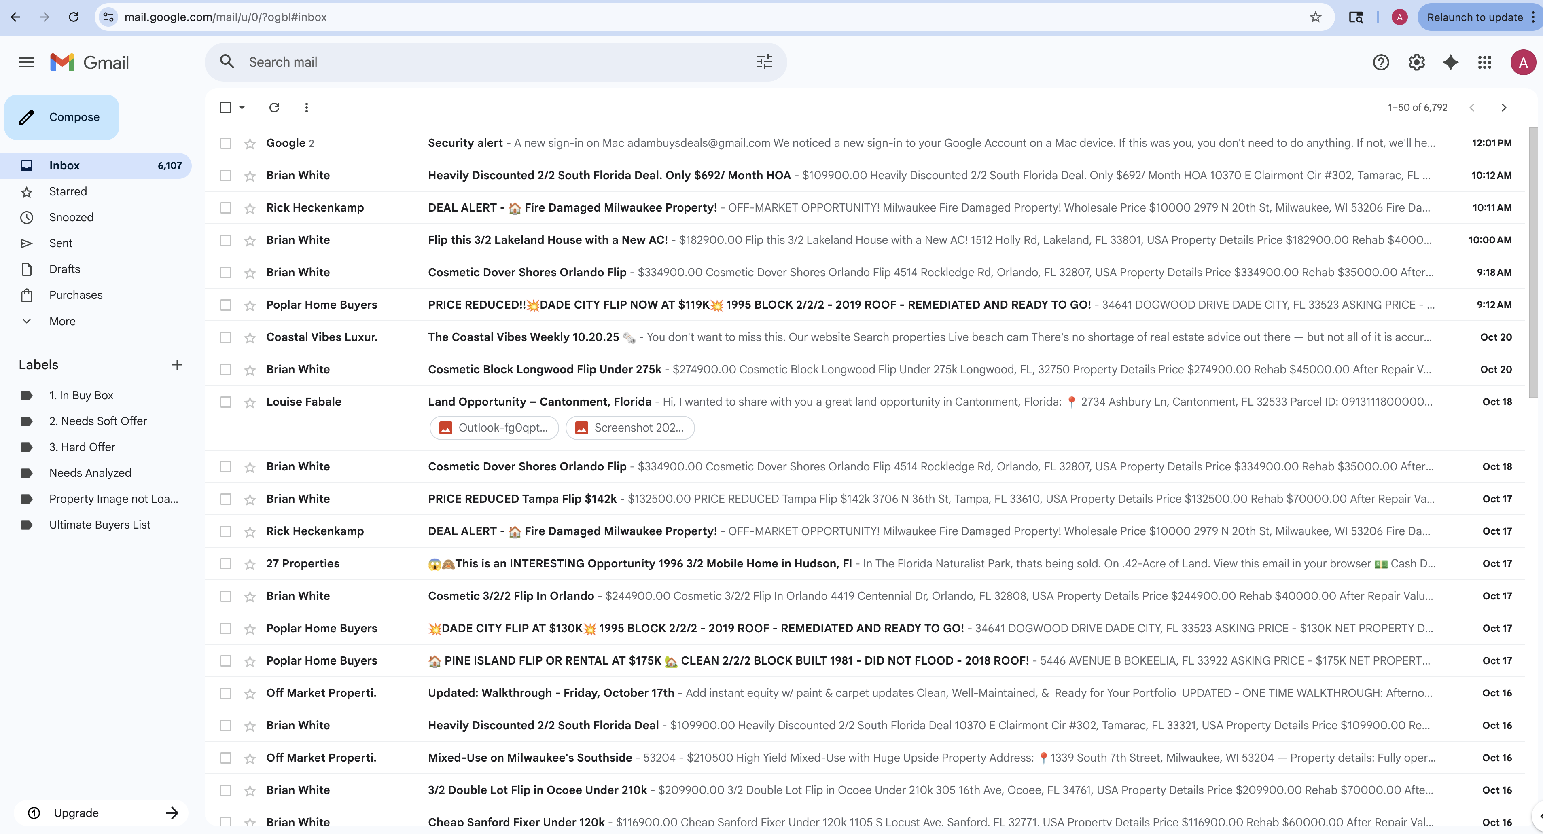Check the 27 Properties email checkbox

tap(226, 563)
